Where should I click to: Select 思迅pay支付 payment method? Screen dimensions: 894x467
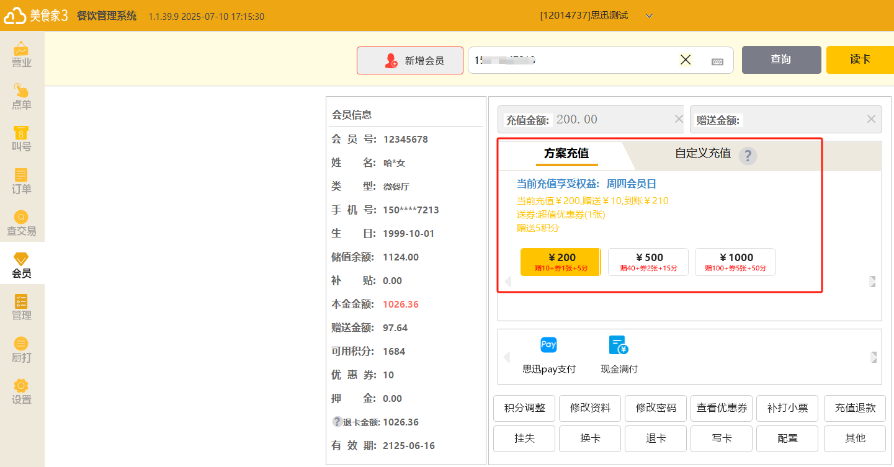point(548,355)
